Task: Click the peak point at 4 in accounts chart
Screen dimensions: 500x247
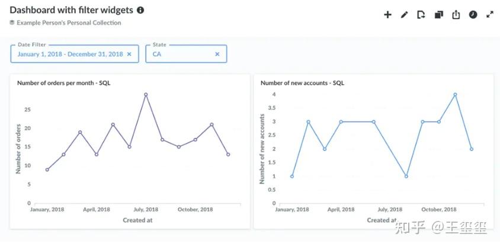Action: click(x=455, y=95)
